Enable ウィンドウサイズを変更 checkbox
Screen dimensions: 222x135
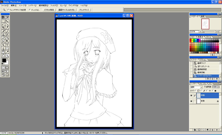coord(8,10)
